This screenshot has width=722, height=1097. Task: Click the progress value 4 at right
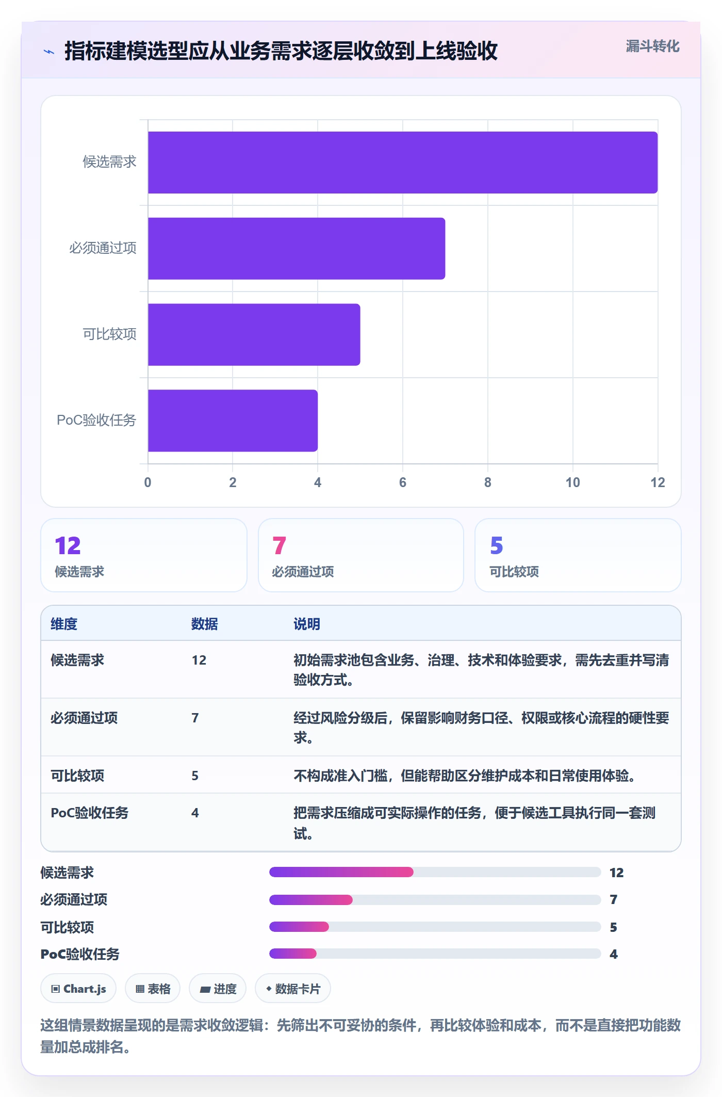[x=614, y=954]
